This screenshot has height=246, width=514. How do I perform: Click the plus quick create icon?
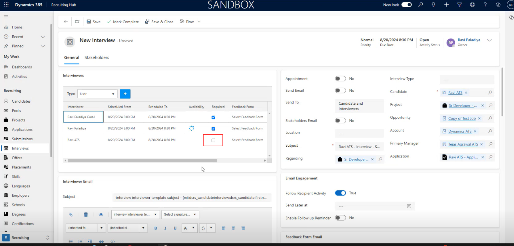click(446, 5)
